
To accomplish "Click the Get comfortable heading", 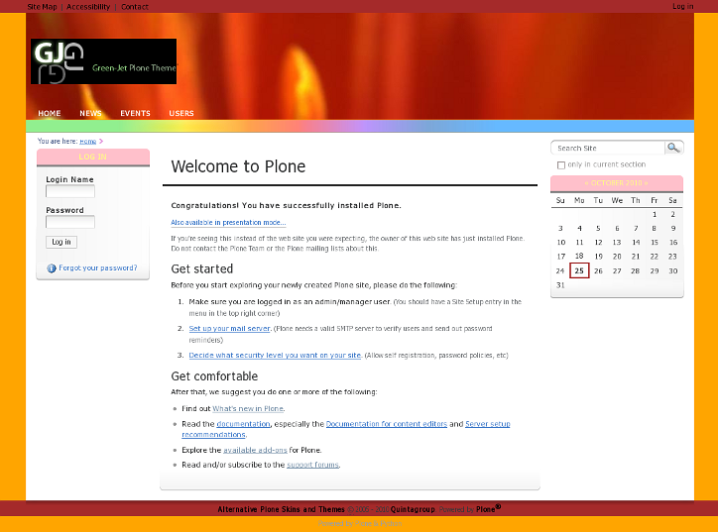I will click(x=214, y=376).
